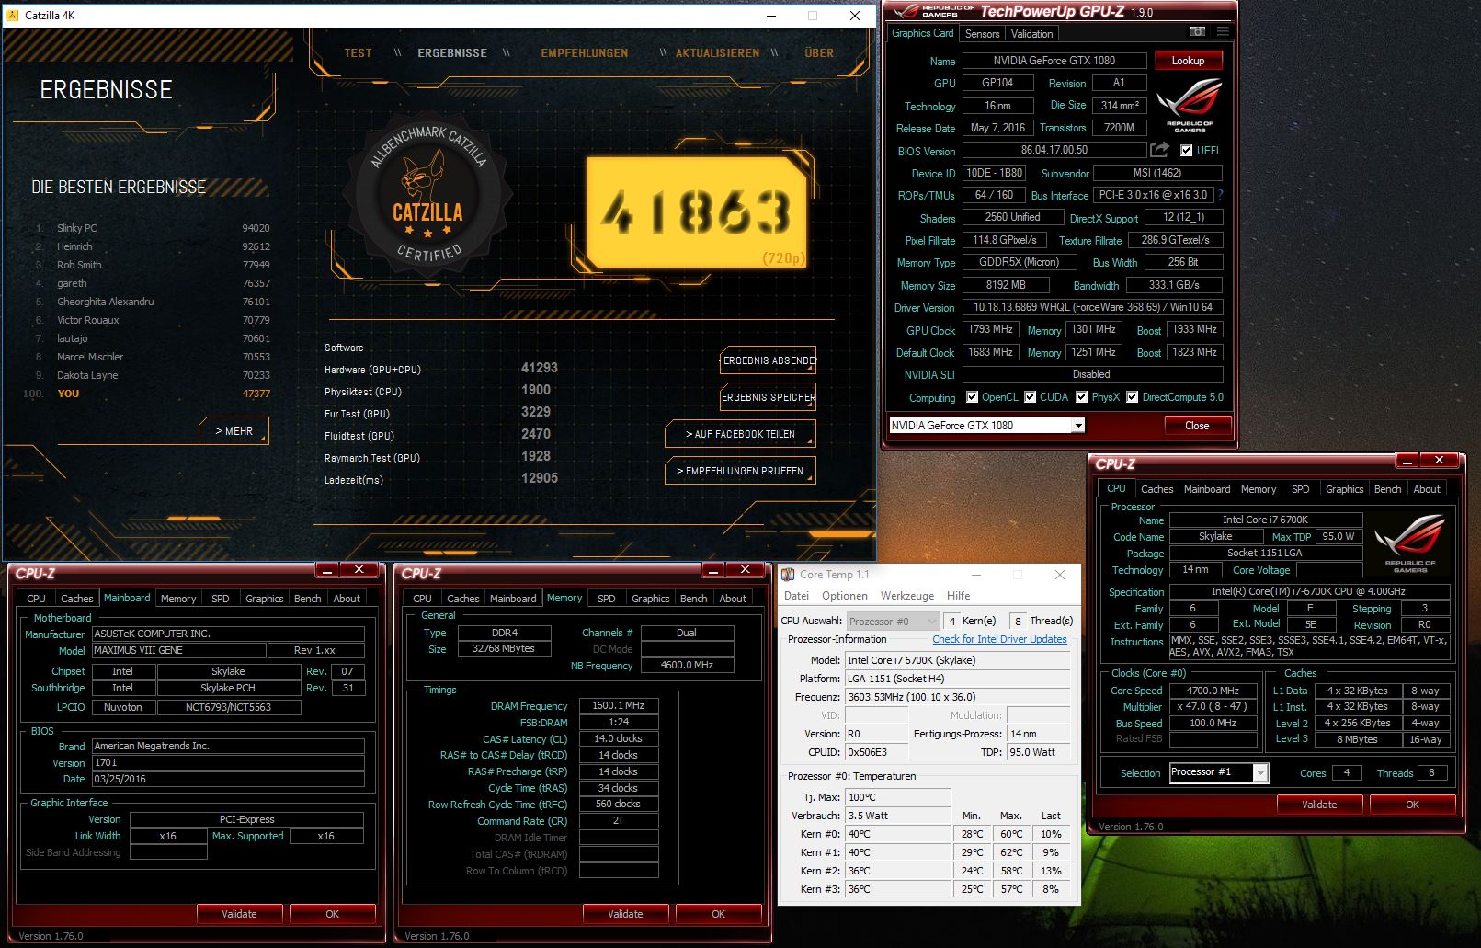The height and width of the screenshot is (948, 1481).
Task: Minimize the Catzilla 4K window
Action: [x=770, y=16]
